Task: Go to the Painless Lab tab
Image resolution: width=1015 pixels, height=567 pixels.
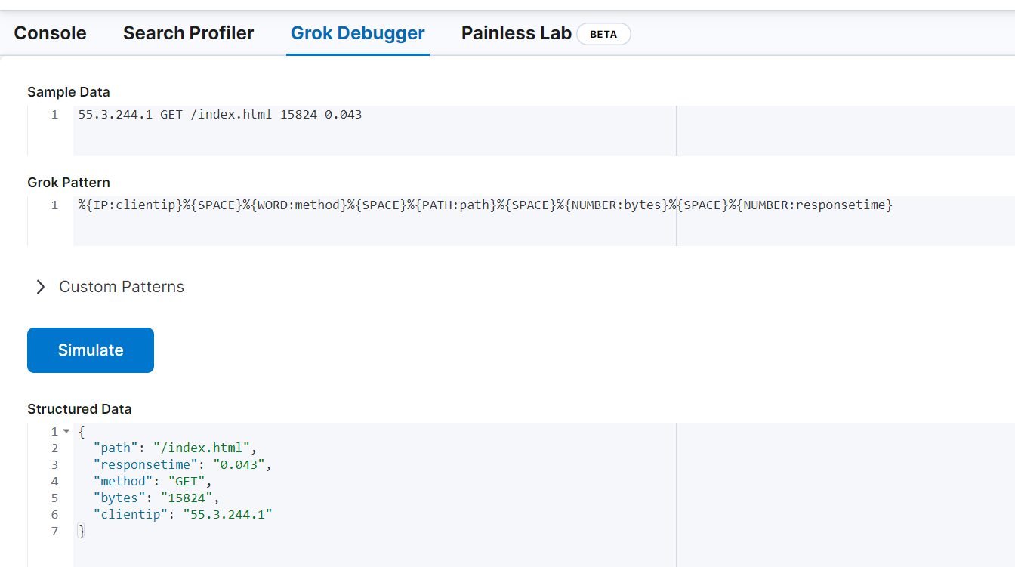Action: point(516,33)
